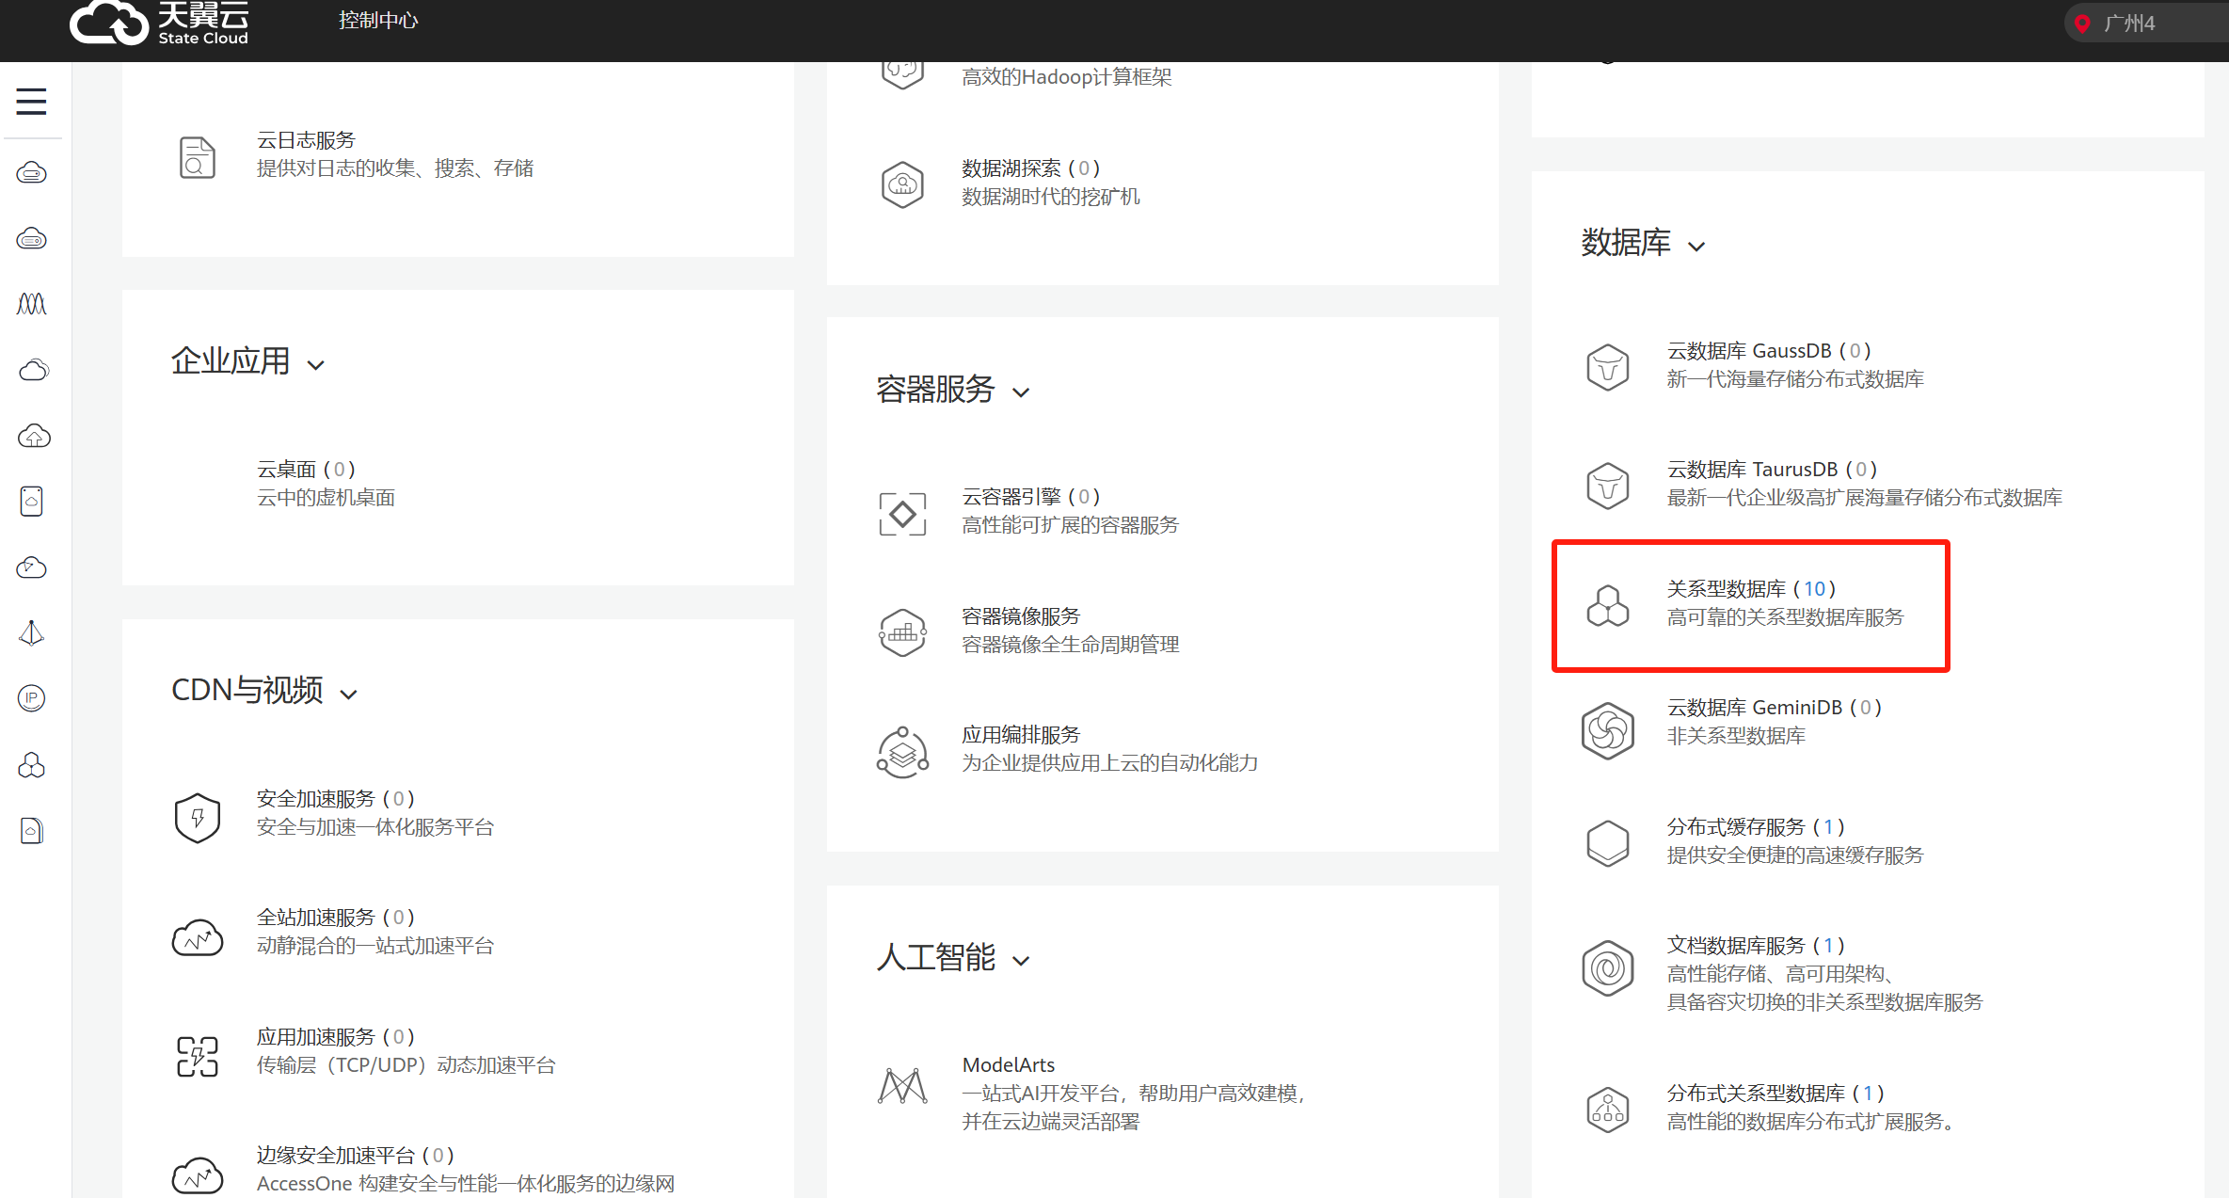Open 云数据库 GeminiDB link
The width and height of the screenshot is (2229, 1198).
(1774, 708)
